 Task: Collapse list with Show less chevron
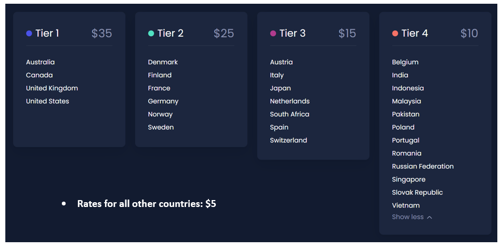(x=430, y=217)
